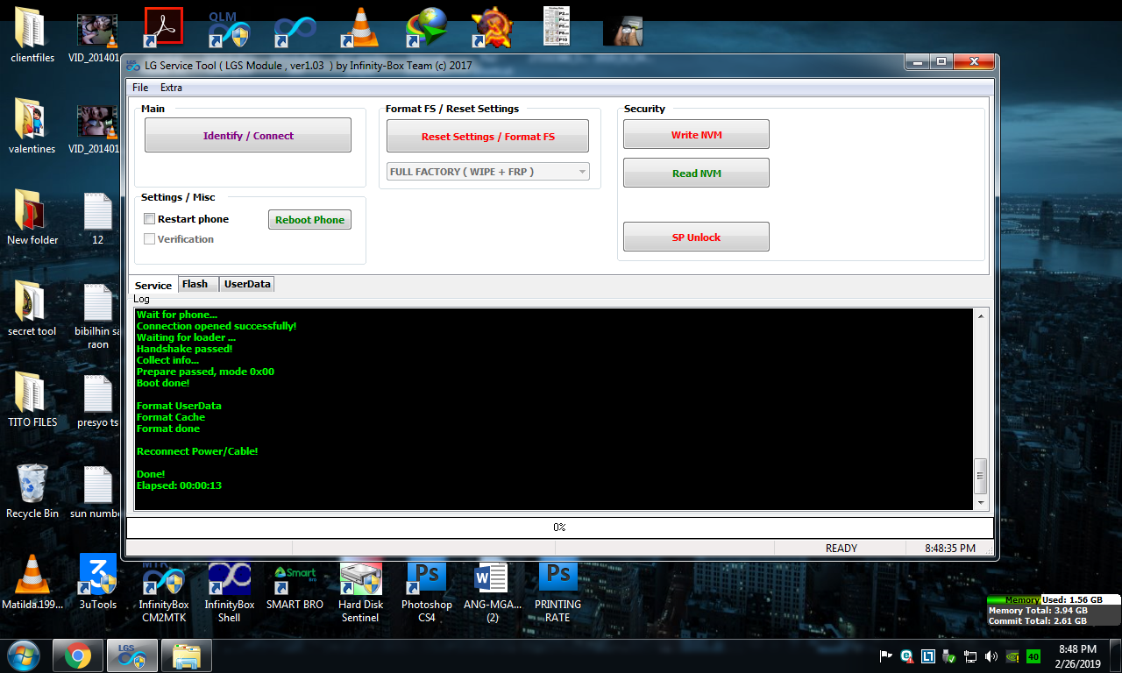Select the InfinityBox CM2MTK shortcut
This screenshot has height=673, width=1122.
[164, 592]
